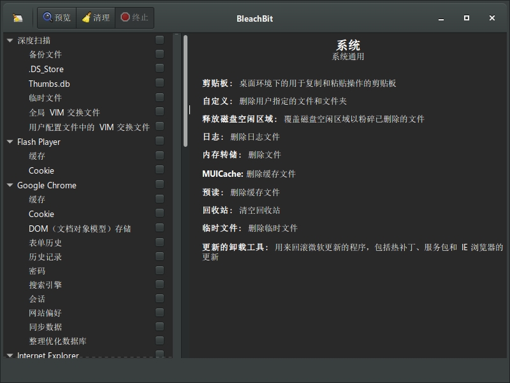Collapse the Google Chrome section
The height and width of the screenshot is (383, 510).
(8, 185)
